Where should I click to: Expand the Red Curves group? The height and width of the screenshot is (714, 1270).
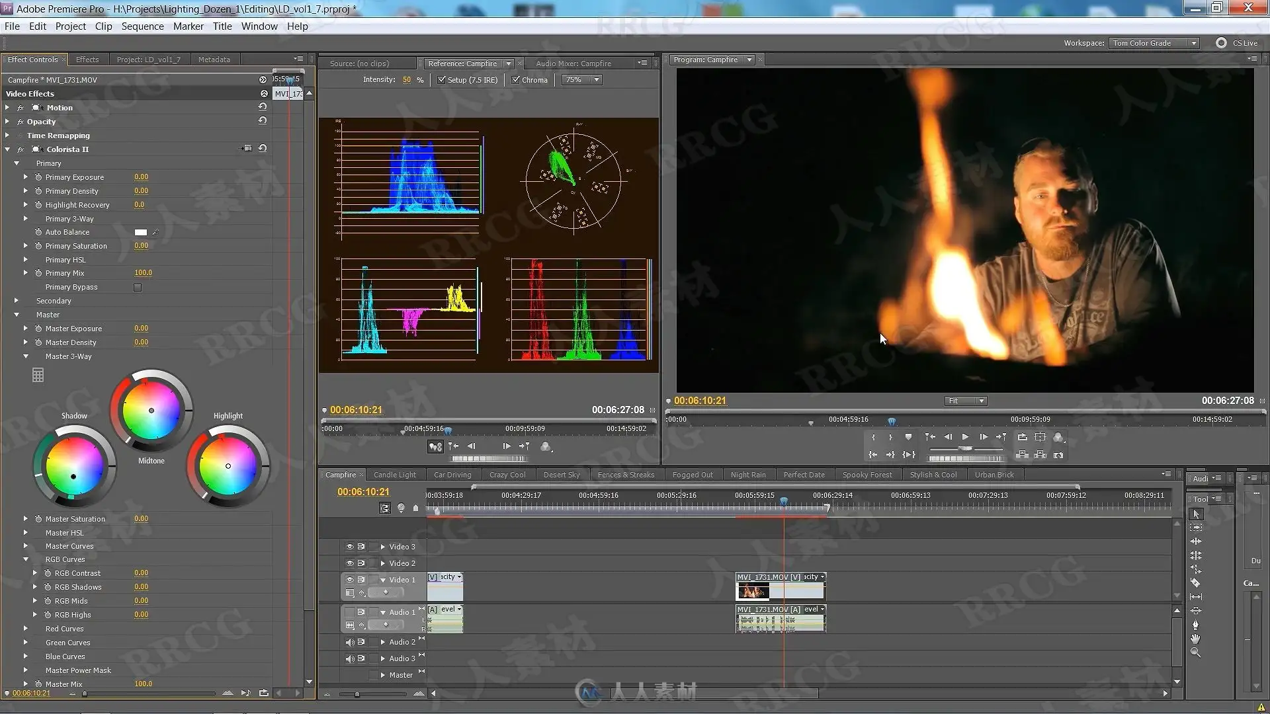point(26,629)
